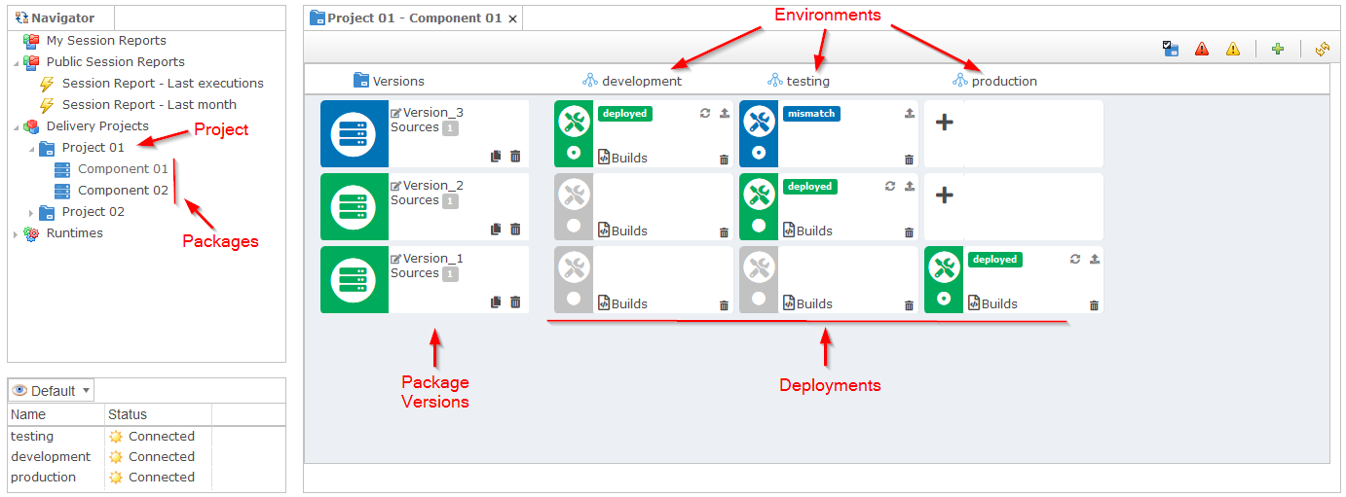Open Builds of Version_2 testing deployment

(x=807, y=231)
